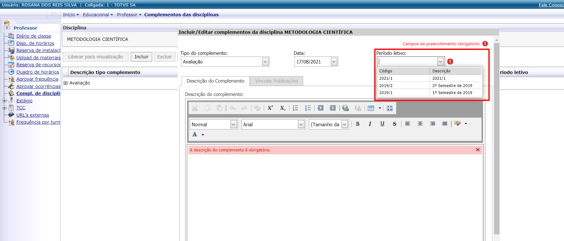564x241 pixels.
Task: Select period 2021/1 from the list
Action: pyautogui.click(x=430, y=78)
